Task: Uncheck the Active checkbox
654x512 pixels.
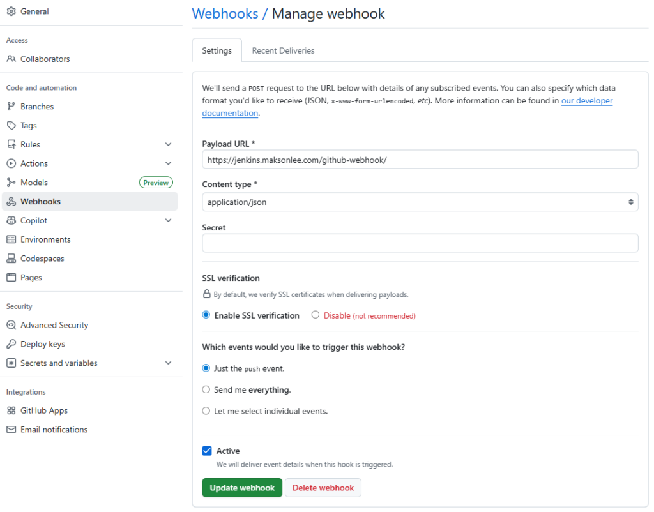Action: point(207,451)
